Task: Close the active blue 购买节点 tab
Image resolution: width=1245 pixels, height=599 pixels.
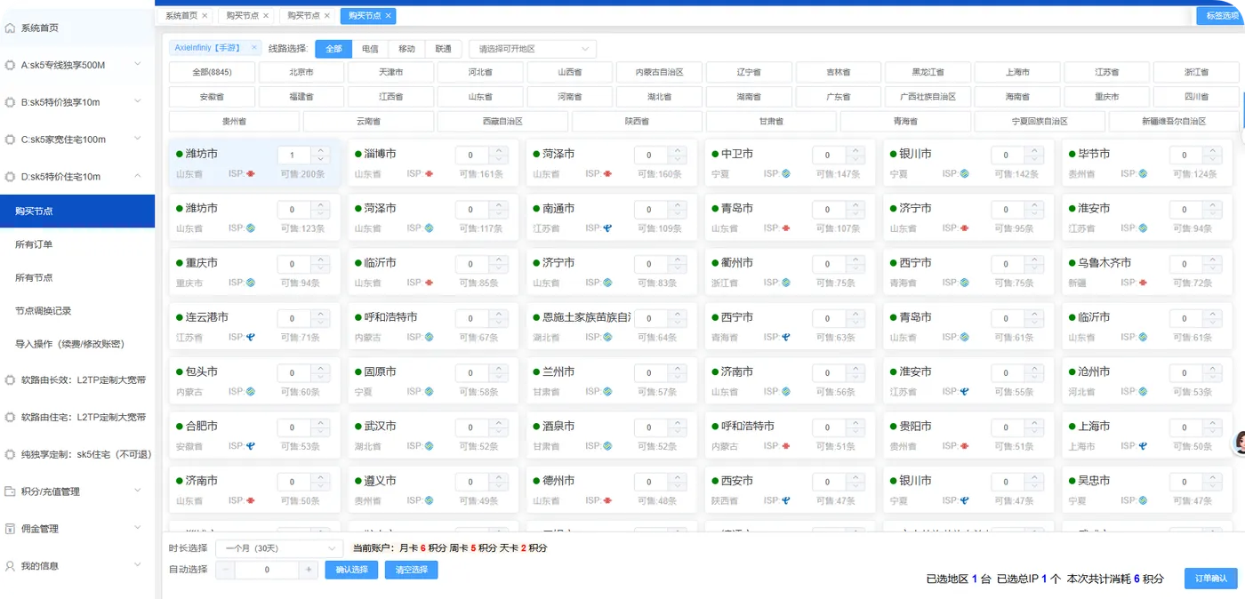Action: [x=389, y=16]
